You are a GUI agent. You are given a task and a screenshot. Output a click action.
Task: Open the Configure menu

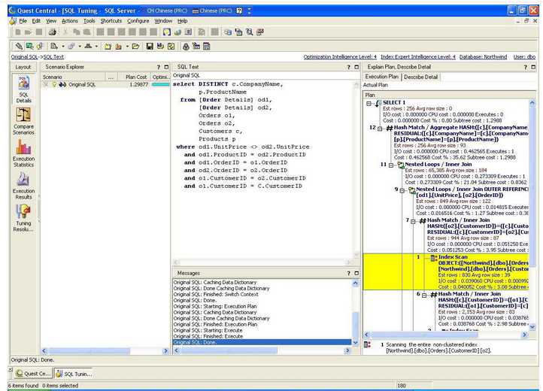138,21
